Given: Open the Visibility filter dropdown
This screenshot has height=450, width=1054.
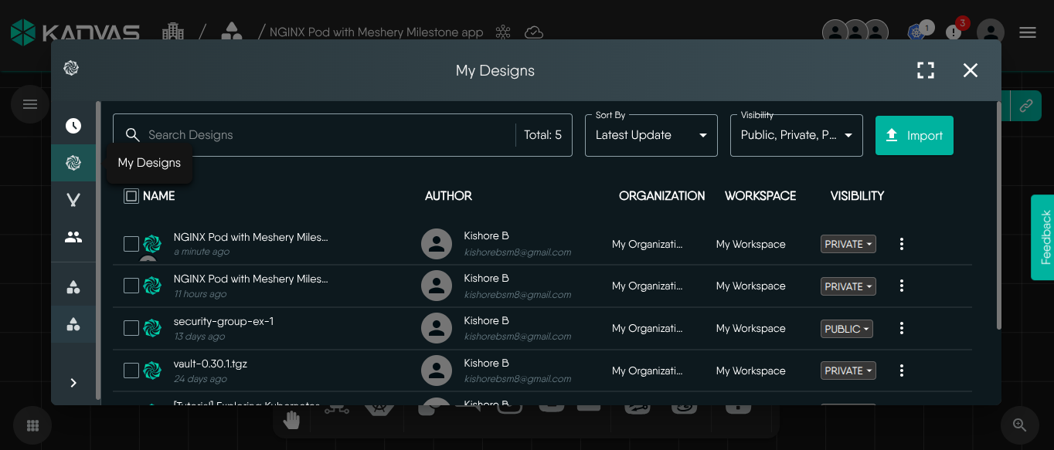Looking at the screenshot, I should point(796,135).
